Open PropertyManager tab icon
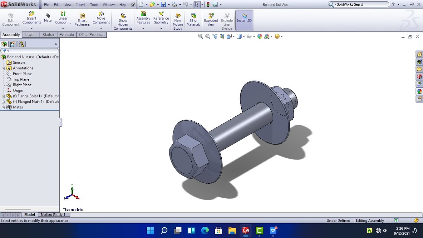Image resolution: width=423 pixels, height=238 pixels. (13, 44)
